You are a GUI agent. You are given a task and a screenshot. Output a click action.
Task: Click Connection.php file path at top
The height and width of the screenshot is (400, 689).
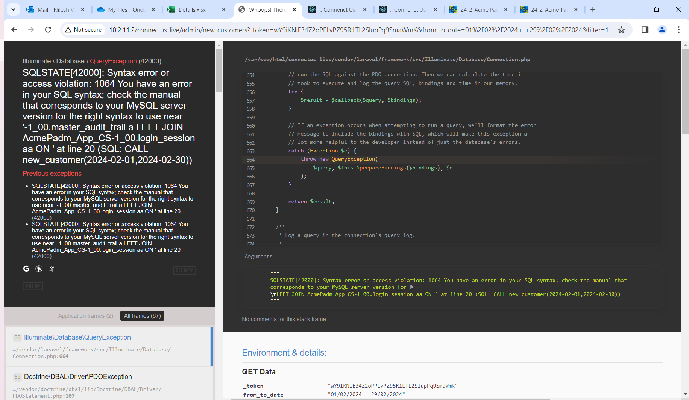click(387, 59)
